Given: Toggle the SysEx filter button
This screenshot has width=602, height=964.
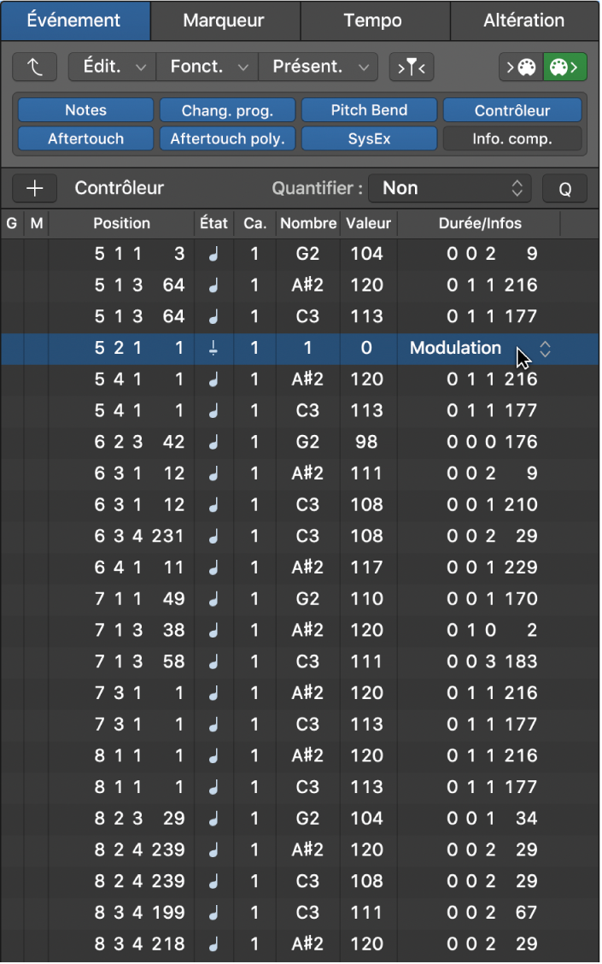Looking at the screenshot, I should pyautogui.click(x=369, y=138).
